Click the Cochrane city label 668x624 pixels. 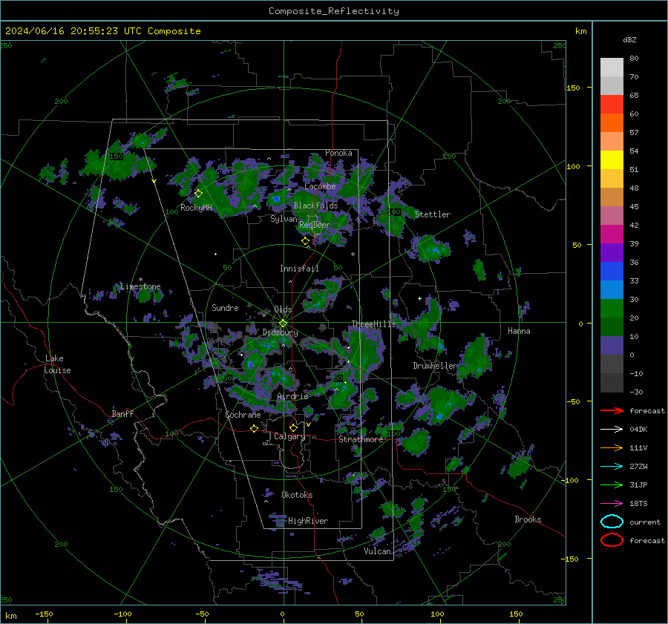click(243, 415)
